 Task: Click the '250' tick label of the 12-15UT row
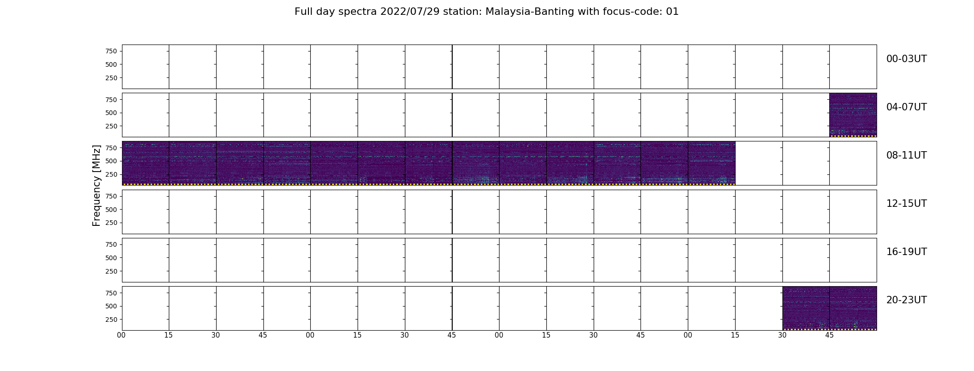click(x=111, y=223)
